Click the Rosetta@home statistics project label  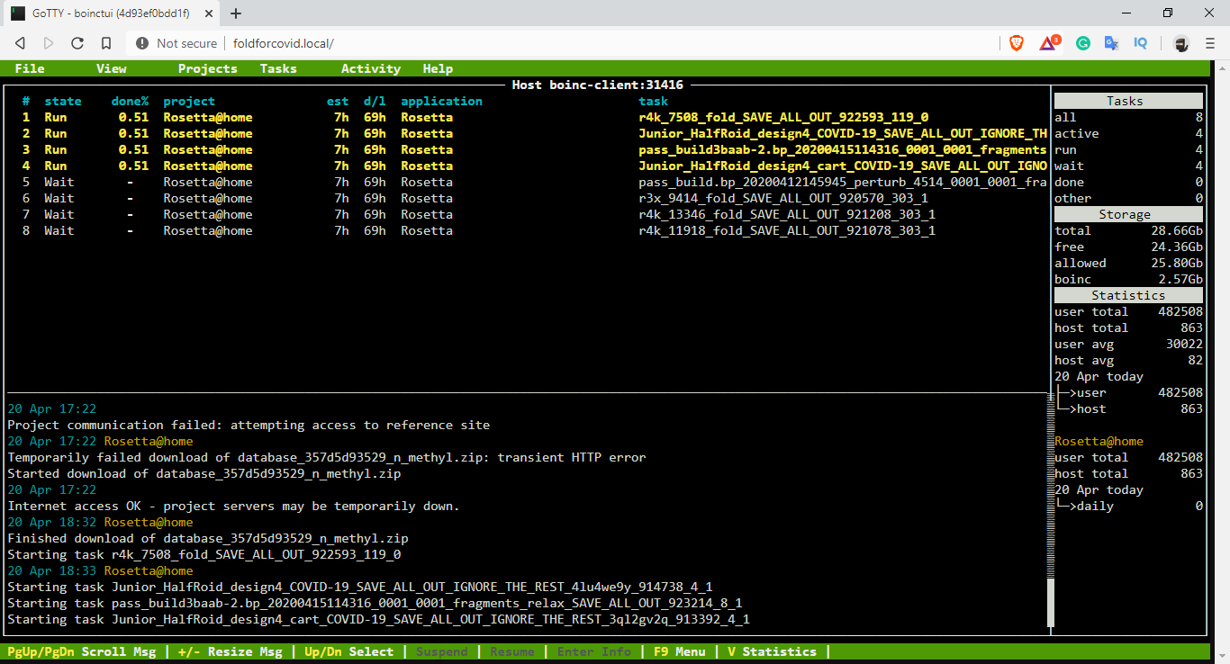coord(1099,441)
